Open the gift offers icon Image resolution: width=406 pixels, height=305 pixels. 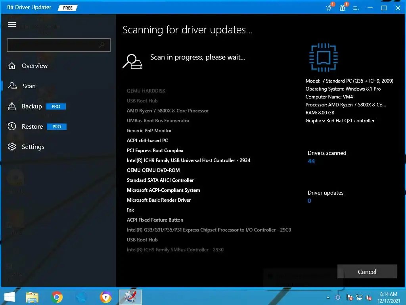[343, 8]
